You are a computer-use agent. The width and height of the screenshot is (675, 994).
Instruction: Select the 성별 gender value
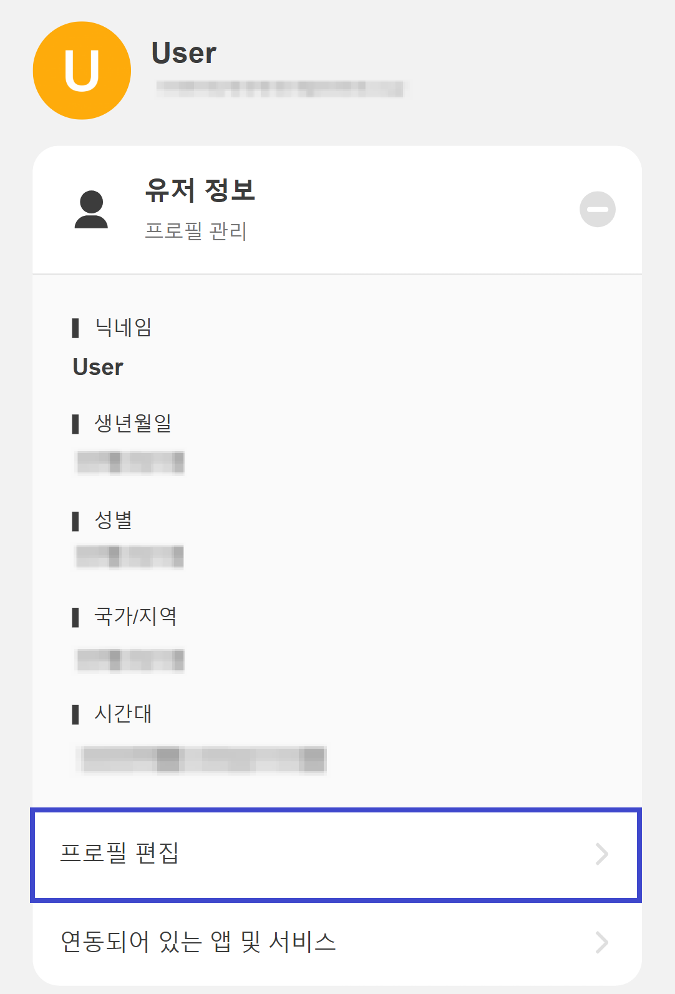point(129,556)
